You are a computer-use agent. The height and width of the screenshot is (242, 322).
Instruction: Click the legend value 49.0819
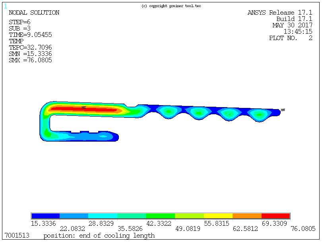tap(188, 229)
